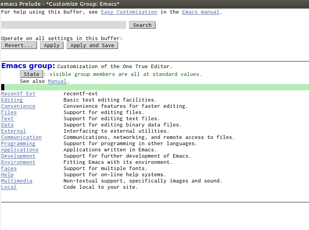Open the Easy Customization link

129,12
